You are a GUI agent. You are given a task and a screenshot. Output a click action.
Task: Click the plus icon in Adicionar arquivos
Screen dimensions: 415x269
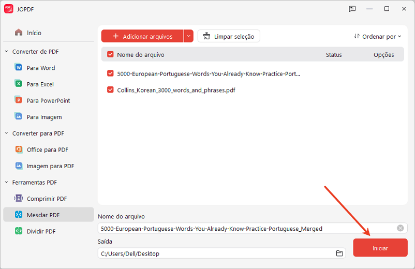[x=116, y=36]
